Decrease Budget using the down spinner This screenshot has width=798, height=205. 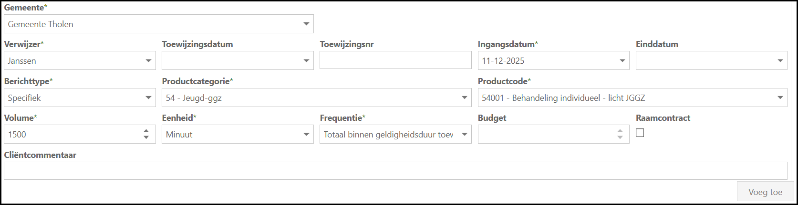tap(620, 138)
